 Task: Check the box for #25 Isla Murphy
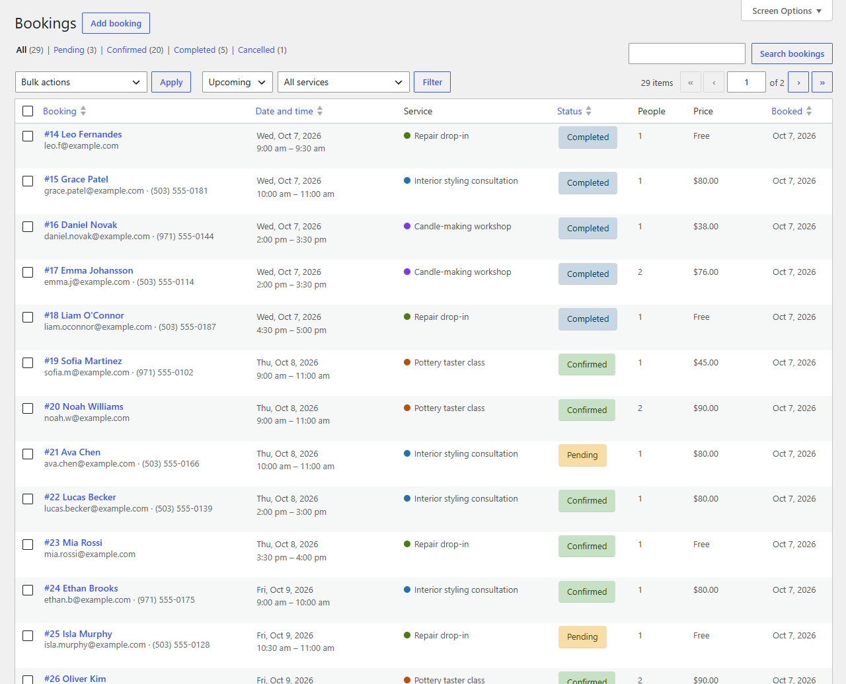tap(28, 636)
